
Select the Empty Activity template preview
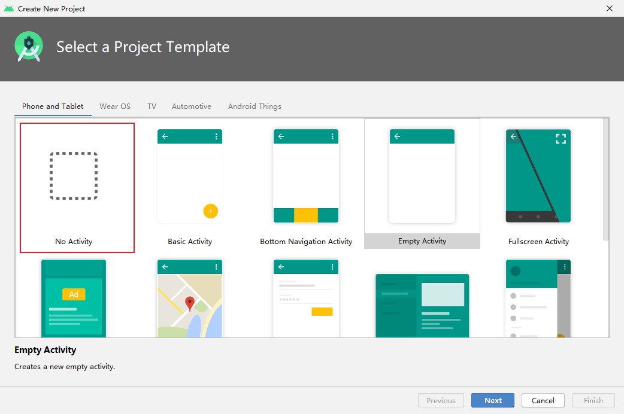click(422, 176)
